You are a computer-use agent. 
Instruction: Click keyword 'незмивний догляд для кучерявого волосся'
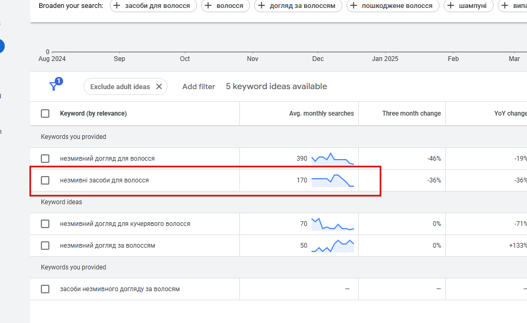point(125,224)
